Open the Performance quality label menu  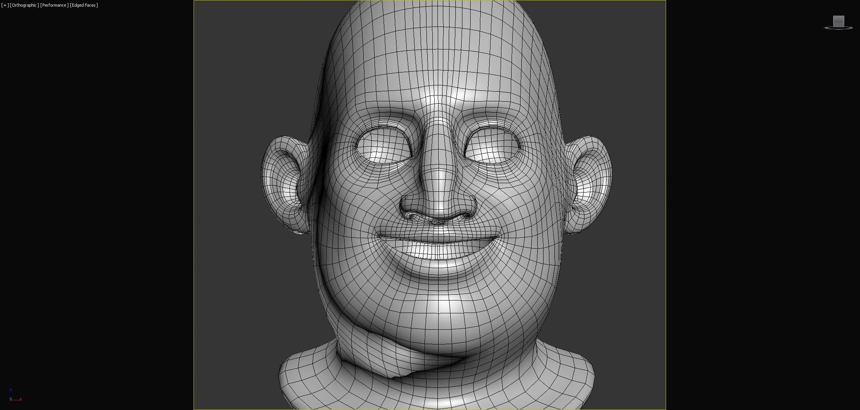54,5
